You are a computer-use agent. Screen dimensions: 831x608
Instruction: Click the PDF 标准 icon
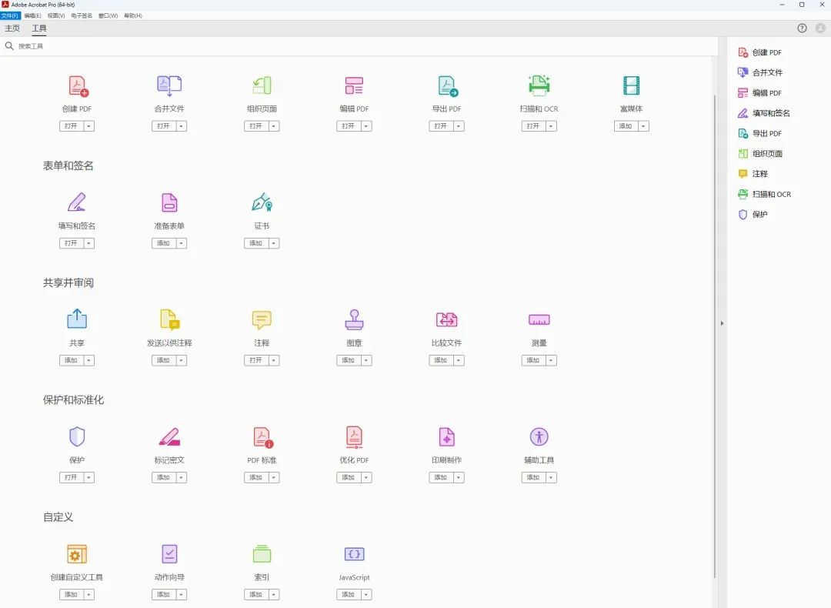[263, 437]
